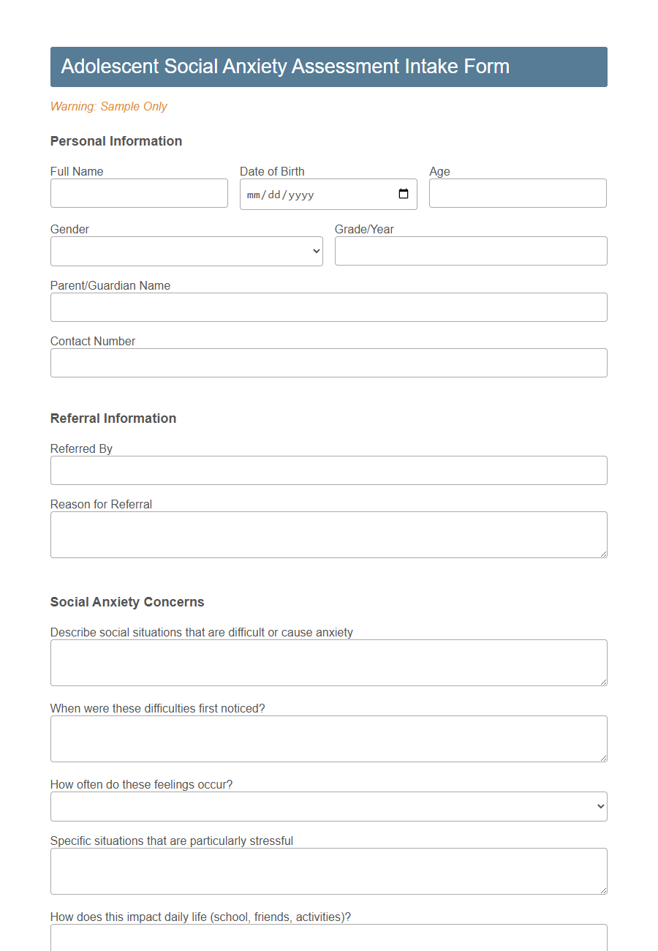The height and width of the screenshot is (951, 658).
Task: Click the Grade/Year text box
Action: click(x=470, y=251)
